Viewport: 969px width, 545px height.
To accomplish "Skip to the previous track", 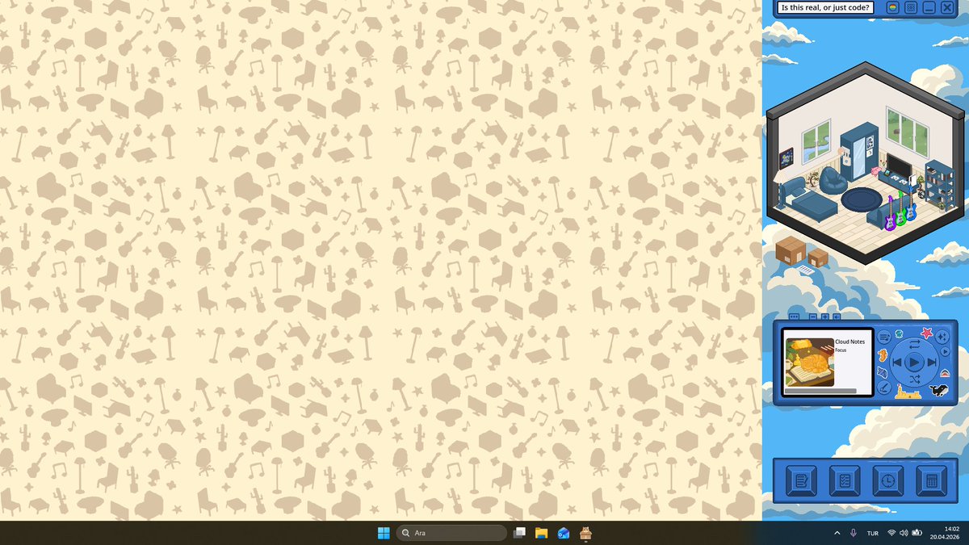I will tap(896, 363).
